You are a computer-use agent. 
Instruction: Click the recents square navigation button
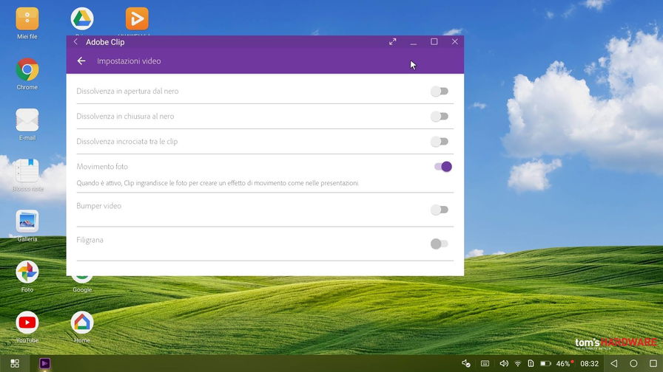(x=653, y=363)
